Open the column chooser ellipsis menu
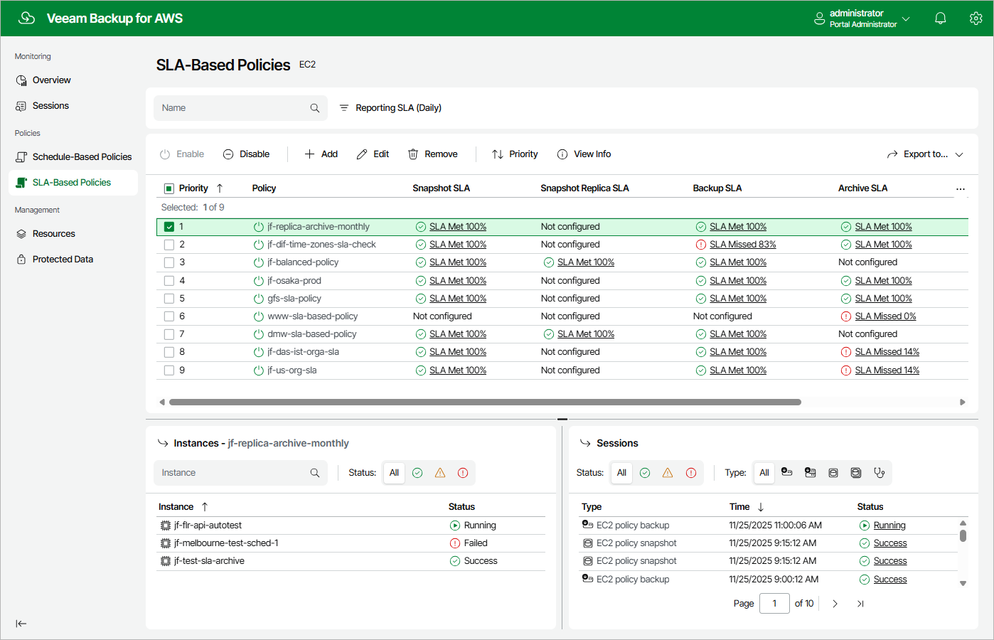Viewport: 994px width, 640px height. (x=961, y=189)
